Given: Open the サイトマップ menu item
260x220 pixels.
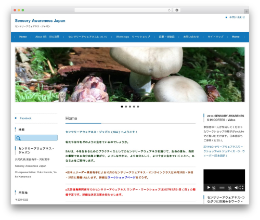Looking at the screenshot, I should pyautogui.click(x=215, y=37).
